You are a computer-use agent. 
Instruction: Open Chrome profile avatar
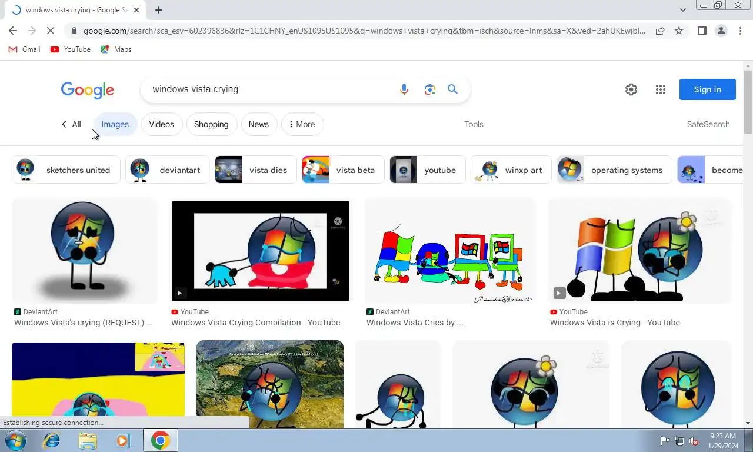tap(721, 31)
